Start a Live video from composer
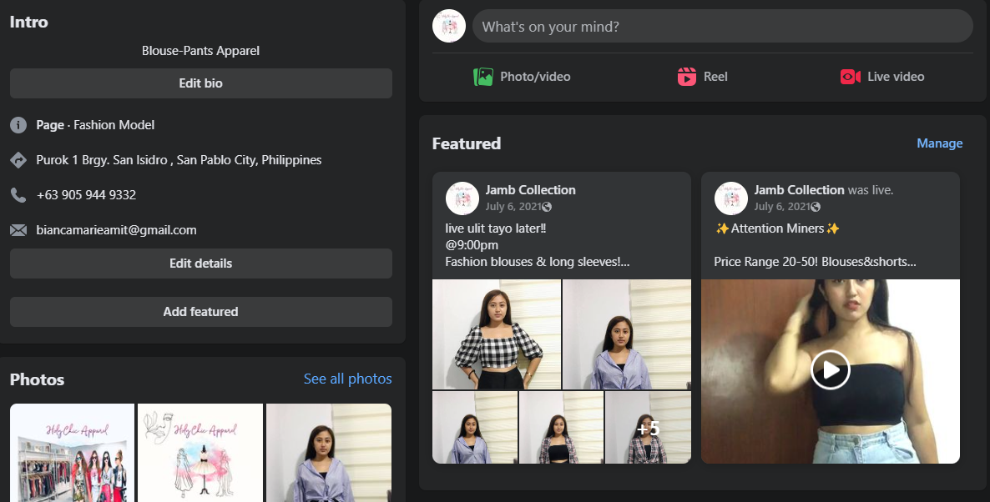This screenshot has width=990, height=502. [896, 77]
